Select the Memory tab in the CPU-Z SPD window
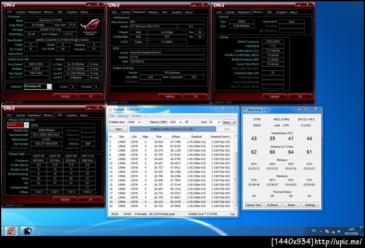Viewport: 365px width, 248px height. [48, 115]
